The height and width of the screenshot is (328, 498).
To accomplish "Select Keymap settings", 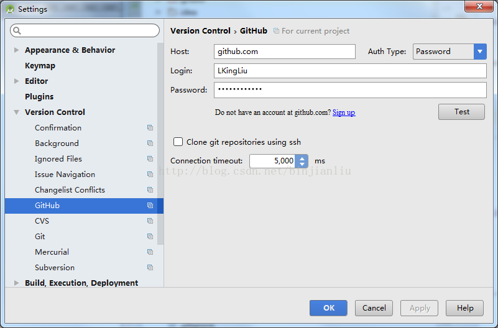I will (x=40, y=66).
